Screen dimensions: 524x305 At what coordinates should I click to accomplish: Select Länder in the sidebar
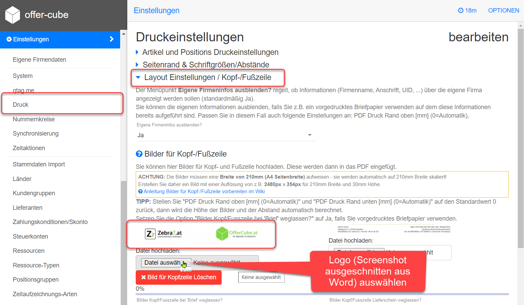22,179
